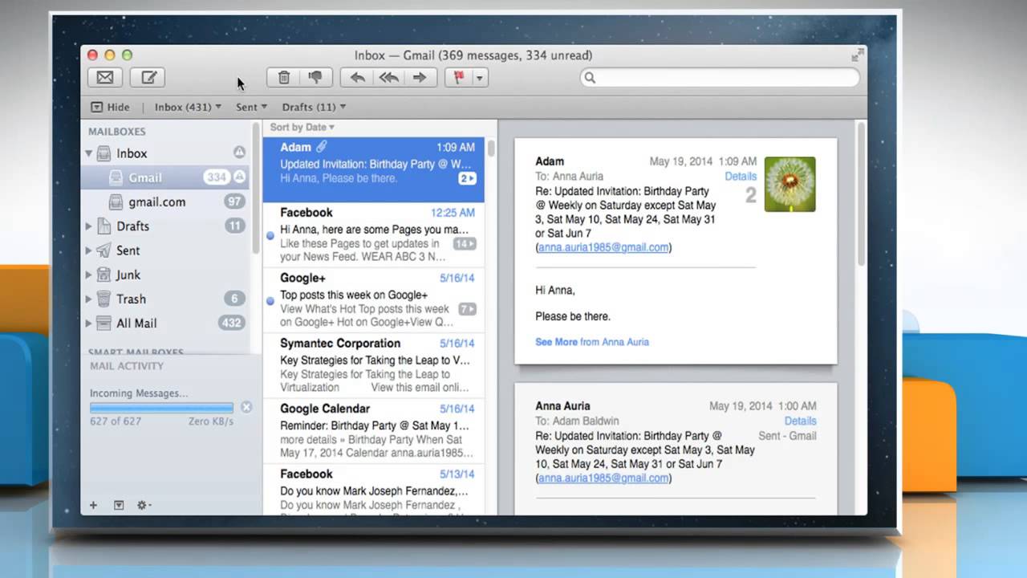
Task: Open Adam's Updated Invitation message
Action: 374,169
